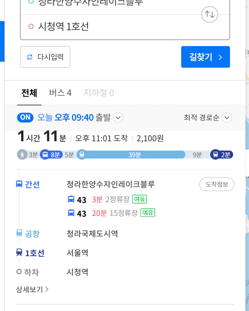
Task: Click the refresh icon beside 다시입력
Action: point(30,57)
